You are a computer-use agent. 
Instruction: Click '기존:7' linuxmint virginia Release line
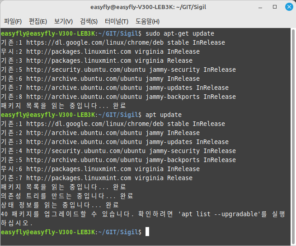[97, 178]
